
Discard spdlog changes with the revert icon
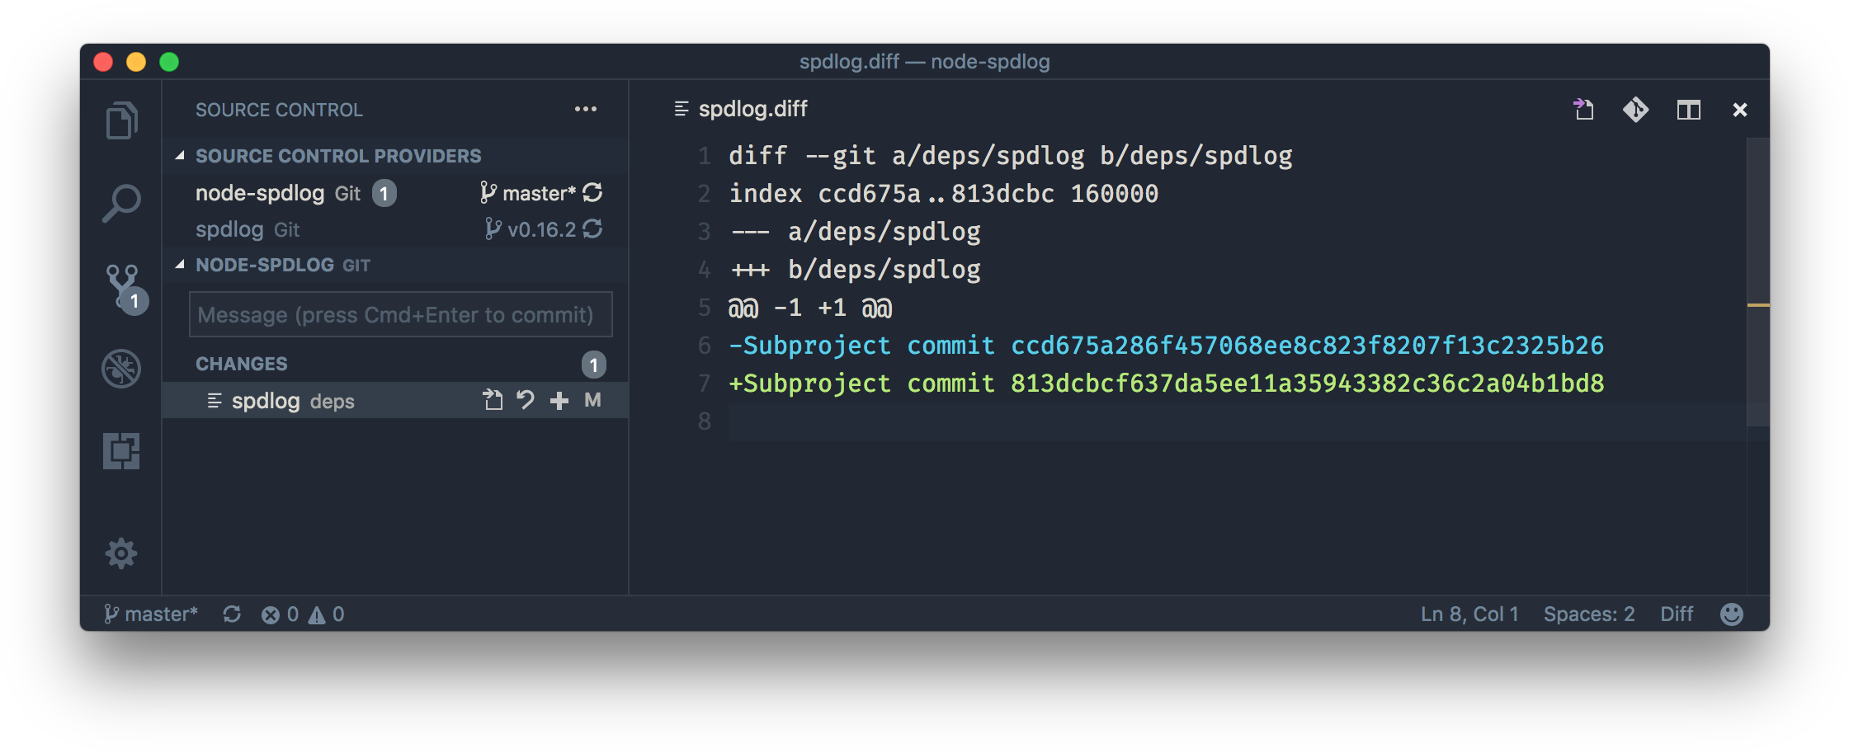coord(526,400)
